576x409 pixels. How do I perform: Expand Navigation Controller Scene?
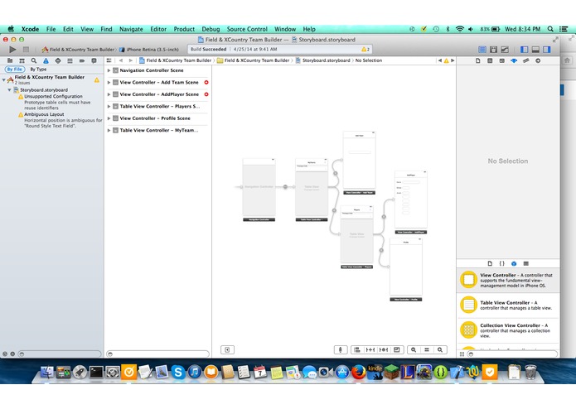coord(109,70)
